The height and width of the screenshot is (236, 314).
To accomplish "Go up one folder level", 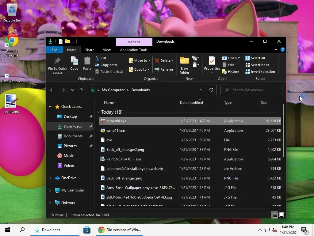I will [81, 90].
